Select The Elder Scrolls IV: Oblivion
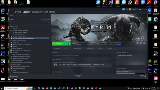Screen dimensions: 160x90 coord(20,32)
